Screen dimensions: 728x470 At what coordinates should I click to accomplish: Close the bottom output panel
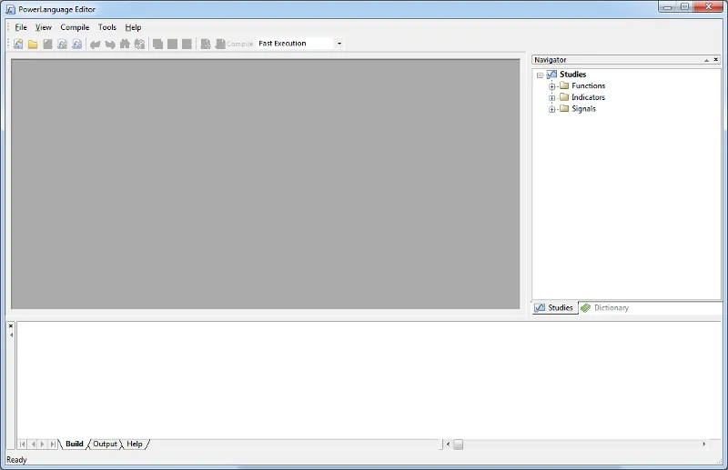11,325
